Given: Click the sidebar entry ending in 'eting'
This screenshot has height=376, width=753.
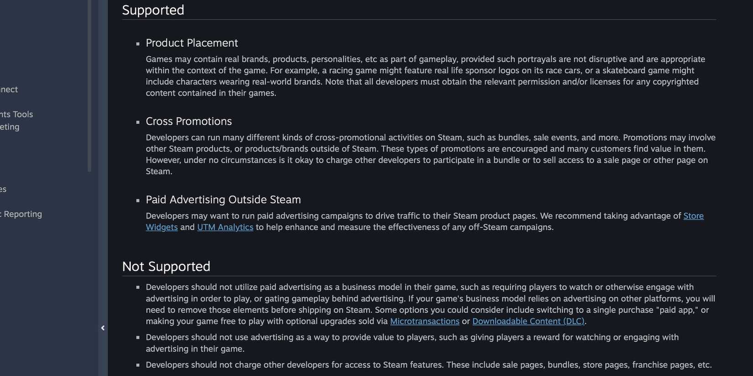Looking at the screenshot, I should (10, 127).
